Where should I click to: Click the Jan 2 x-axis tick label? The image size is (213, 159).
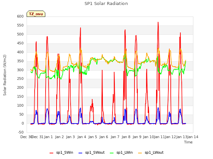(x=59, y=137)
